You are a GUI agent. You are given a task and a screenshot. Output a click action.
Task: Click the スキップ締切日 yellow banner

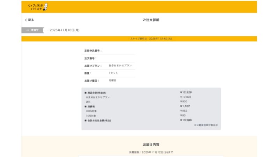coord(139,39)
